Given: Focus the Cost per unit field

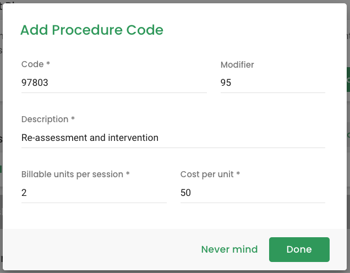Looking at the screenshot, I should click(x=253, y=193).
